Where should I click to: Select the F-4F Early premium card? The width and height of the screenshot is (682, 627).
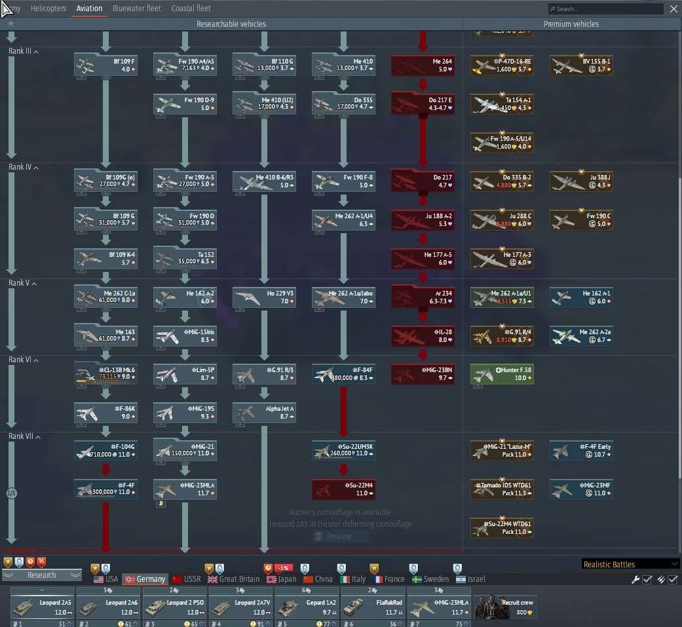(x=581, y=450)
